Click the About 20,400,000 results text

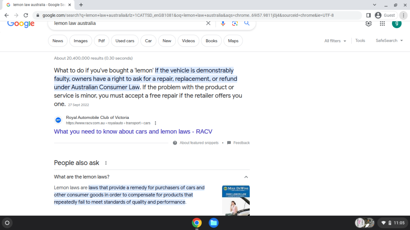(93, 58)
